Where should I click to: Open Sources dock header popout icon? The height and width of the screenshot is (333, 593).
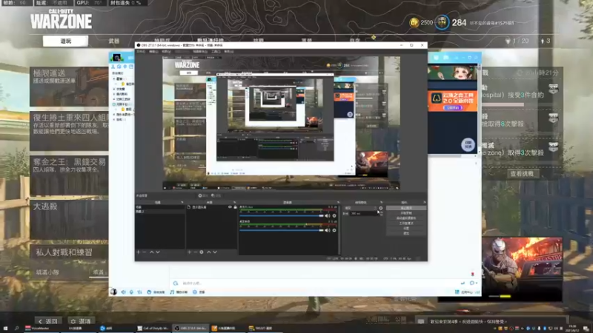[234, 202]
